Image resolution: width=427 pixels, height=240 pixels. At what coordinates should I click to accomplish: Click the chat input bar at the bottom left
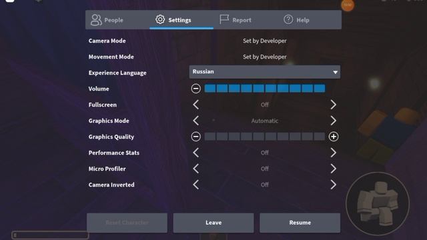point(50,235)
